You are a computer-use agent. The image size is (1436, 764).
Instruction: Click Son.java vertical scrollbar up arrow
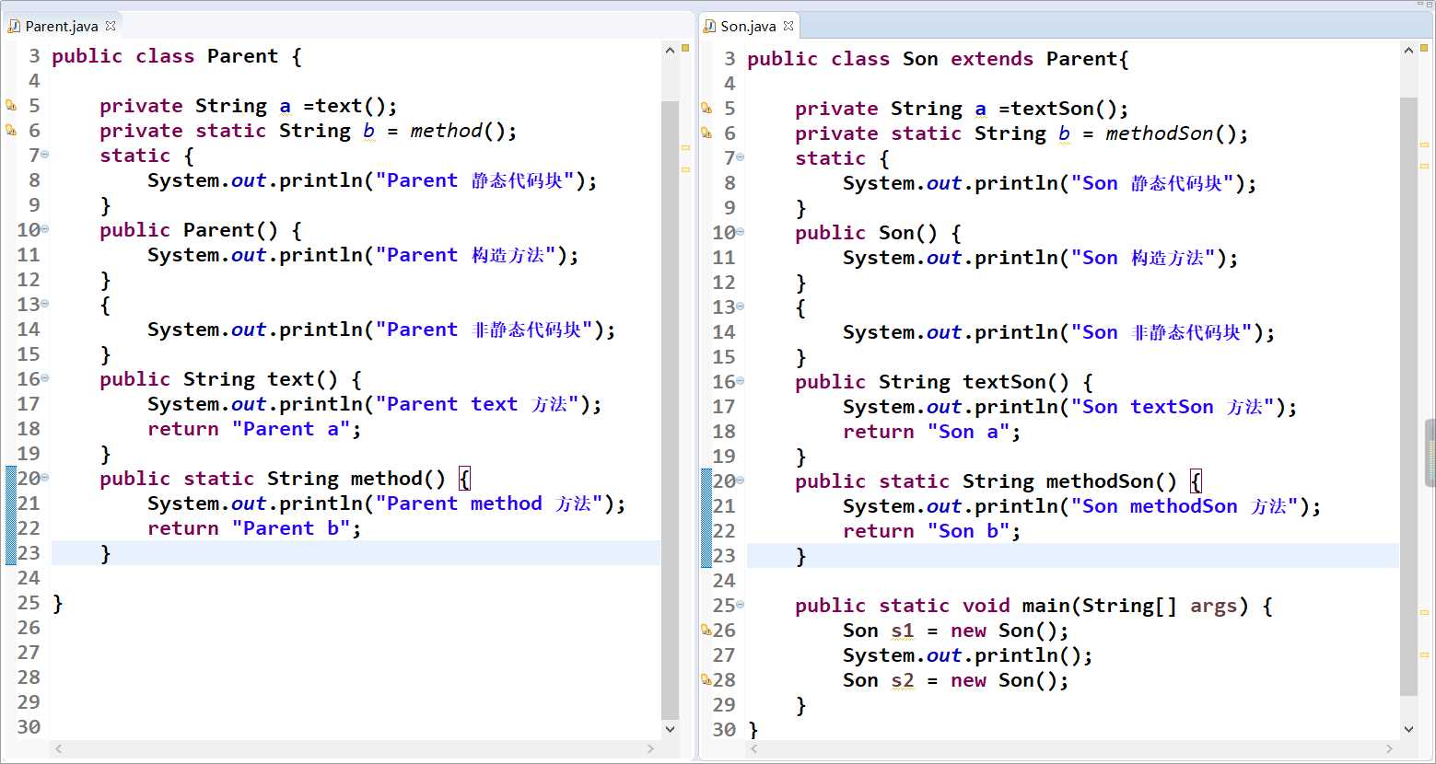(x=1408, y=50)
